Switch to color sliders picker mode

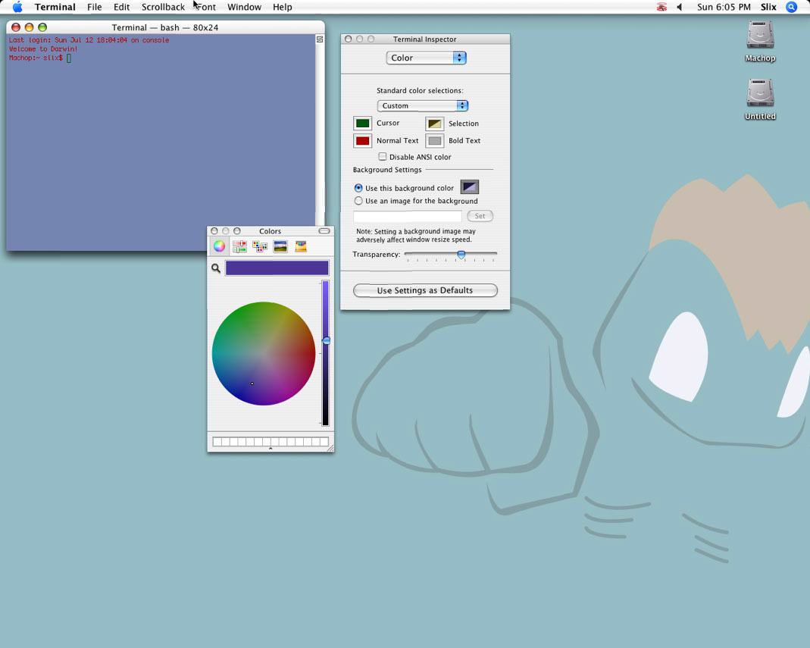tap(239, 246)
